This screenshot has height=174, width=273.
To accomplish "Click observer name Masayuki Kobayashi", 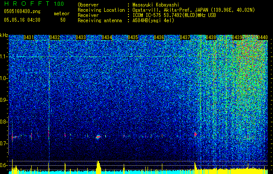I will pos(156,5).
